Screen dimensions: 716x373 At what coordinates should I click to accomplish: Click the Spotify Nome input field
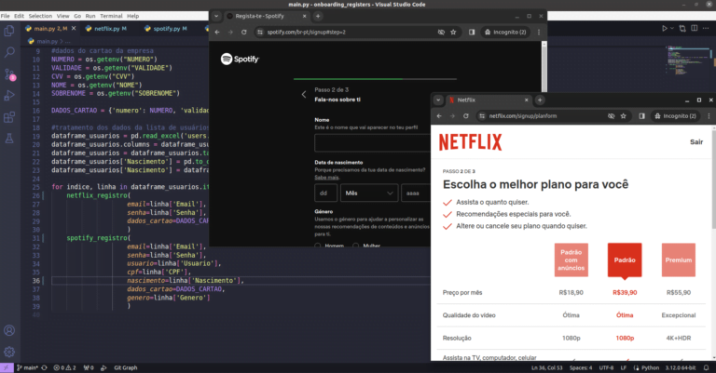372,143
